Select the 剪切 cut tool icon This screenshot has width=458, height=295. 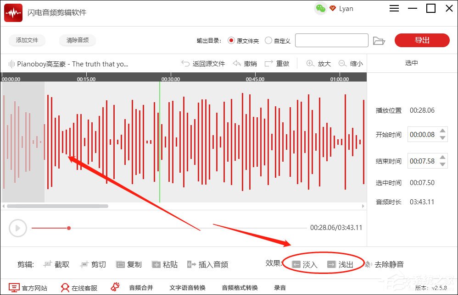click(x=84, y=264)
